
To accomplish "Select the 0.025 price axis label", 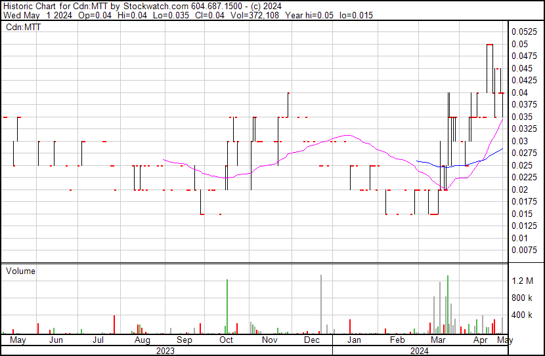I will click(522, 165).
